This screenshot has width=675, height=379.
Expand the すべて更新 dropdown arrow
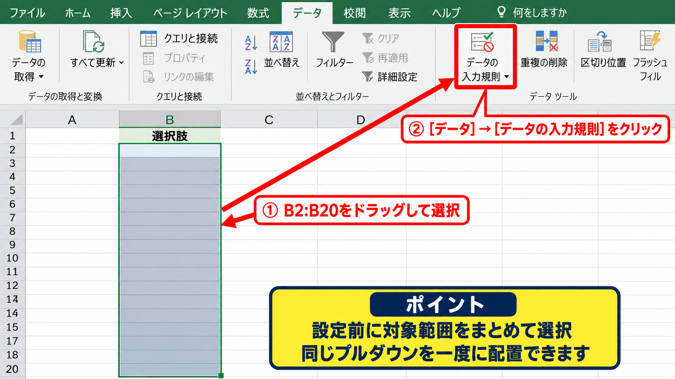click(x=122, y=62)
